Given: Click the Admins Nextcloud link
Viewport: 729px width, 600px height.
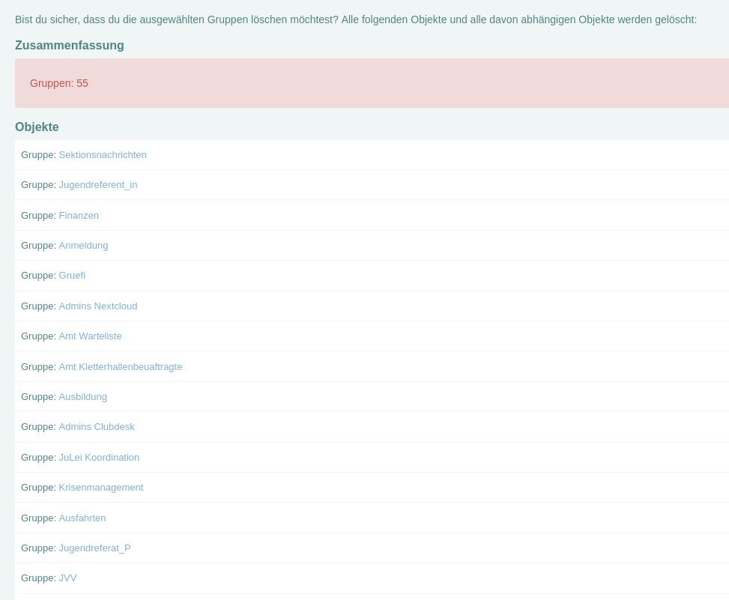Looking at the screenshot, I should (x=98, y=306).
